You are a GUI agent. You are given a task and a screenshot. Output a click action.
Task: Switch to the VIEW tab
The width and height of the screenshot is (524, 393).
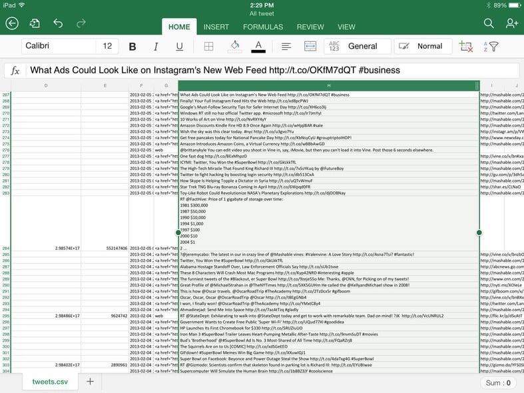(346, 27)
